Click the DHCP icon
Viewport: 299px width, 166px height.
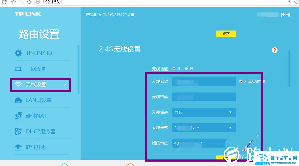[x=18, y=131]
